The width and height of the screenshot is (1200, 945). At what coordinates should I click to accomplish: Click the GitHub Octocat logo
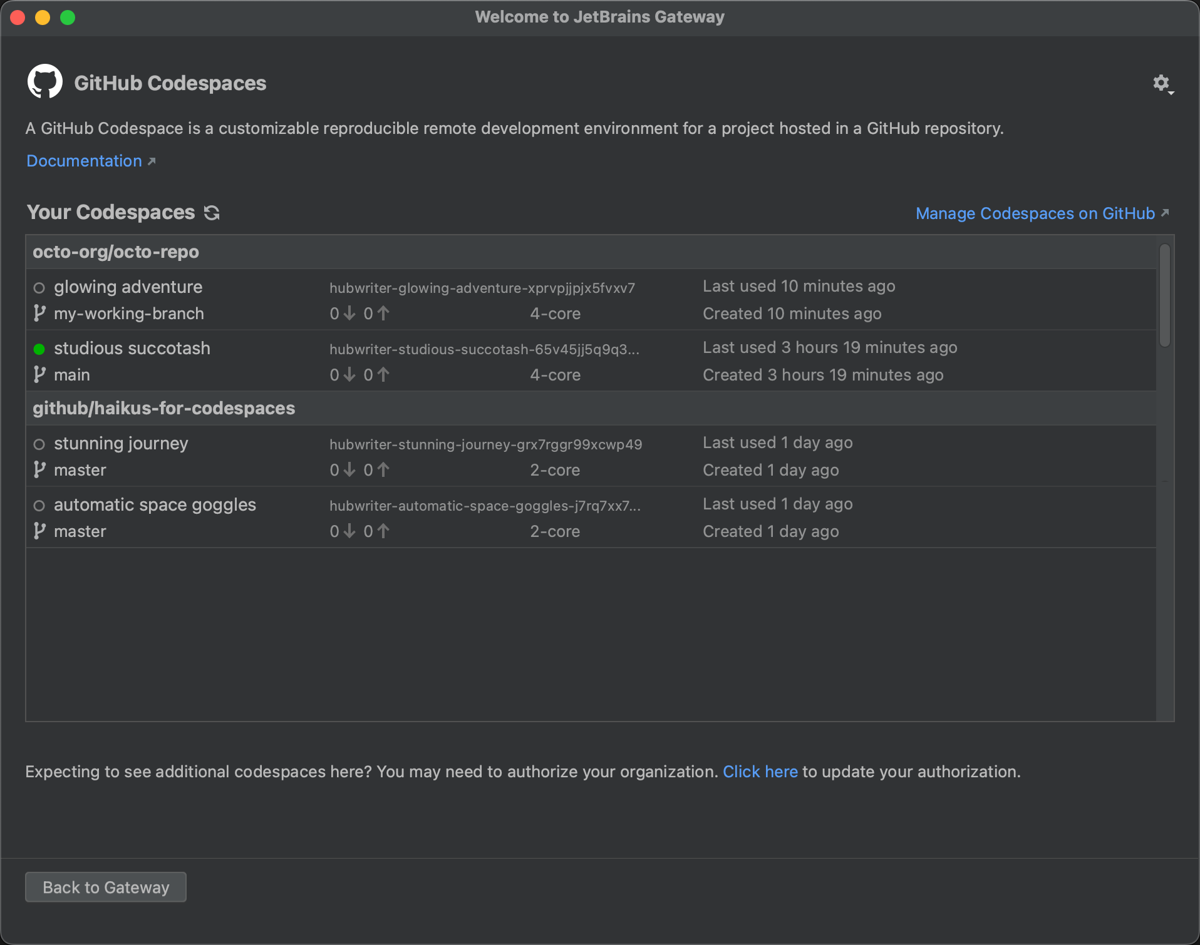[x=45, y=81]
